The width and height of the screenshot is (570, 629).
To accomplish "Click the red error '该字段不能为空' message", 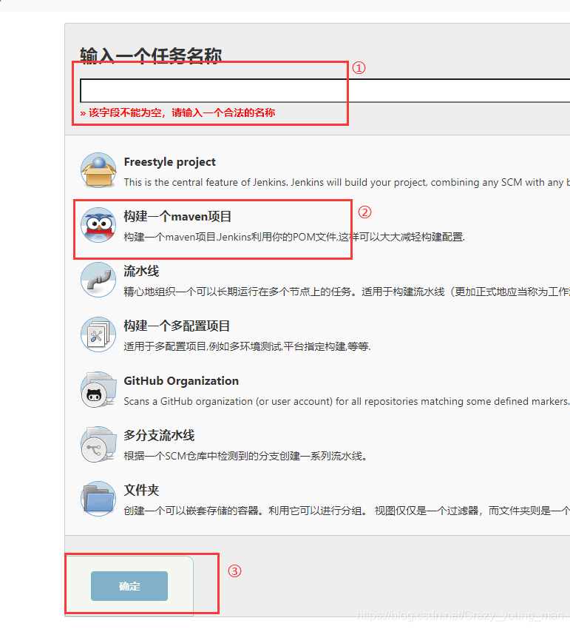I will pyautogui.click(x=177, y=112).
